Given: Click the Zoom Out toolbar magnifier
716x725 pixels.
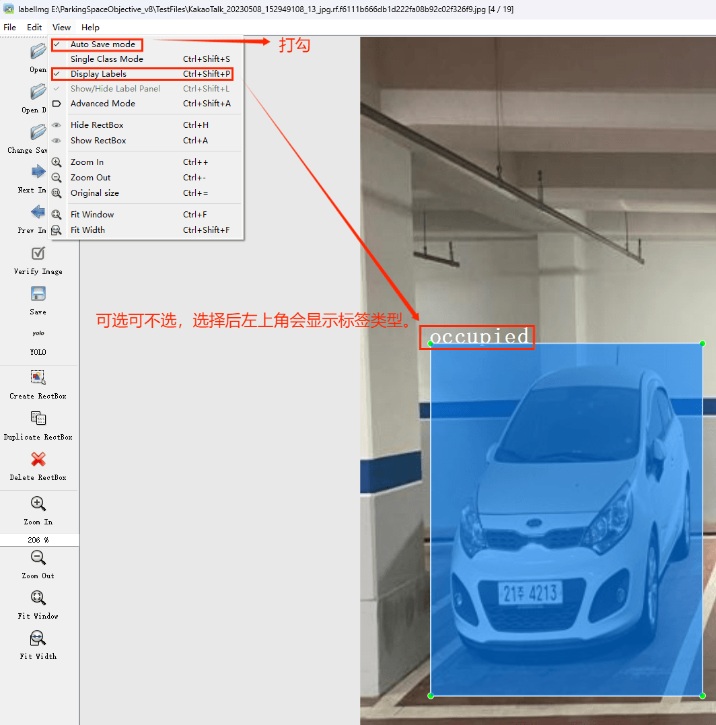Looking at the screenshot, I should (38, 558).
